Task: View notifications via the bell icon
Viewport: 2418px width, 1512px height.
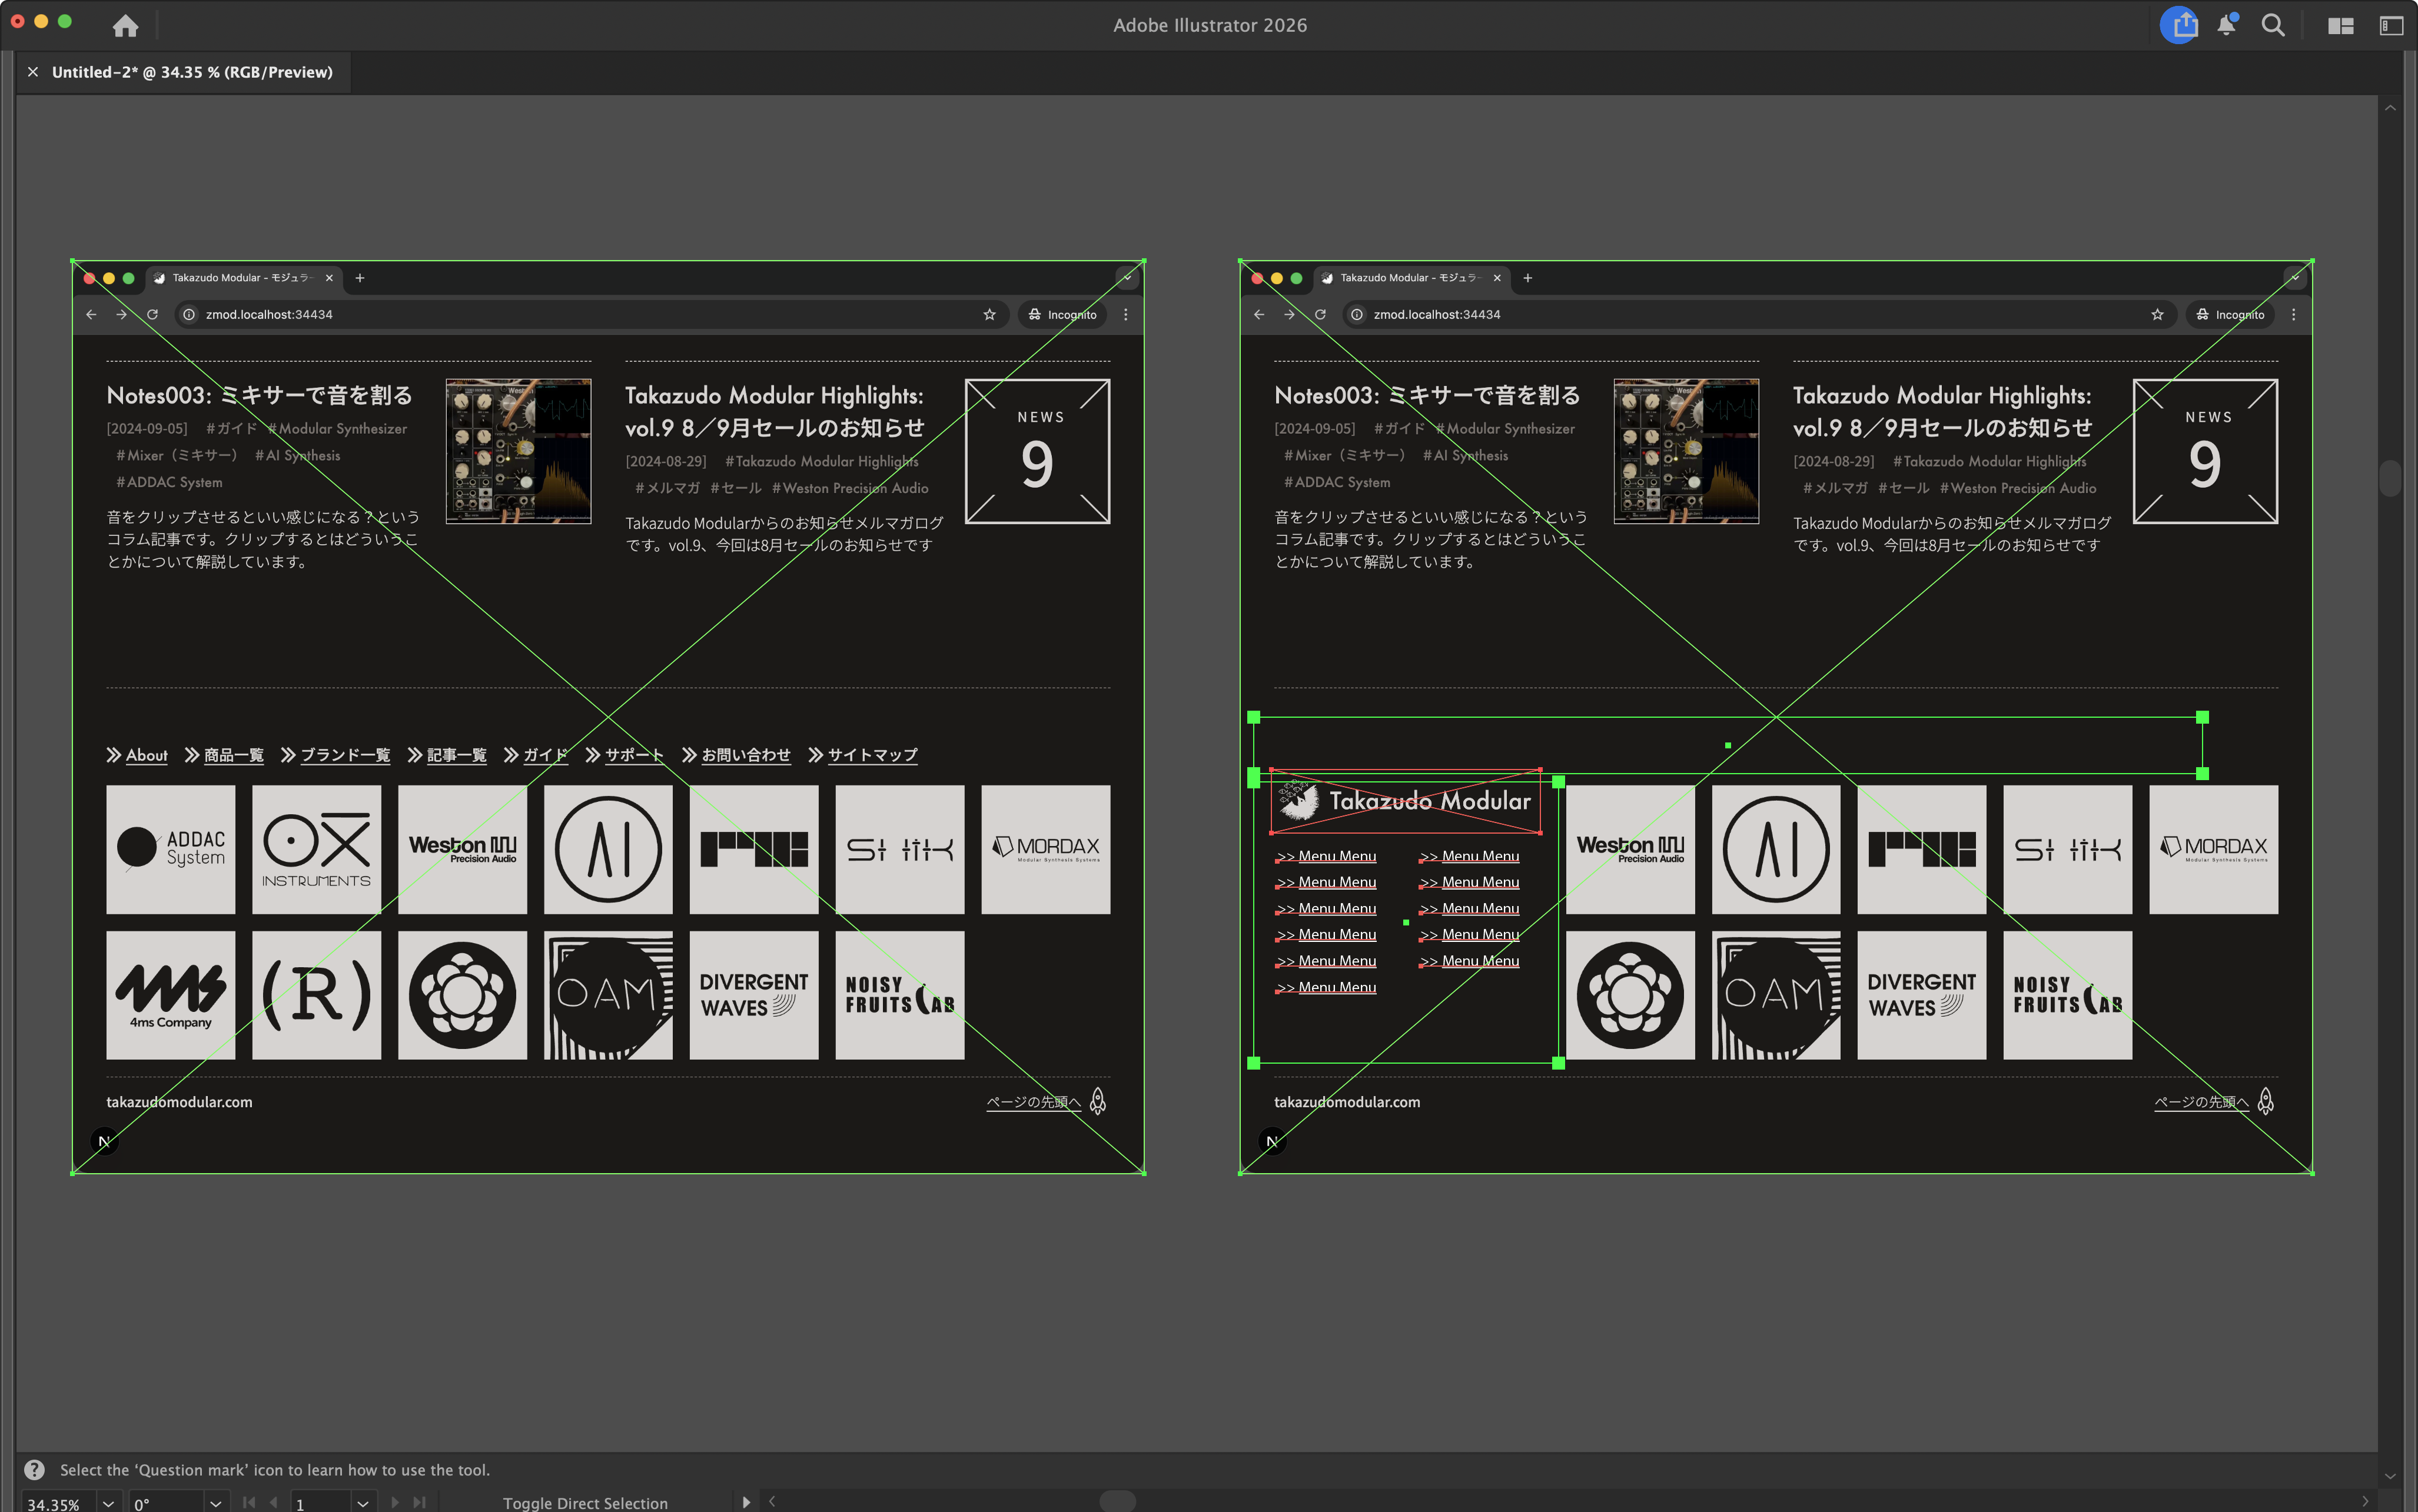Action: click(x=2227, y=25)
